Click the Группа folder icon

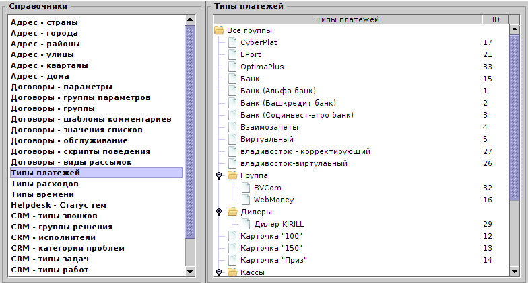coord(233,175)
